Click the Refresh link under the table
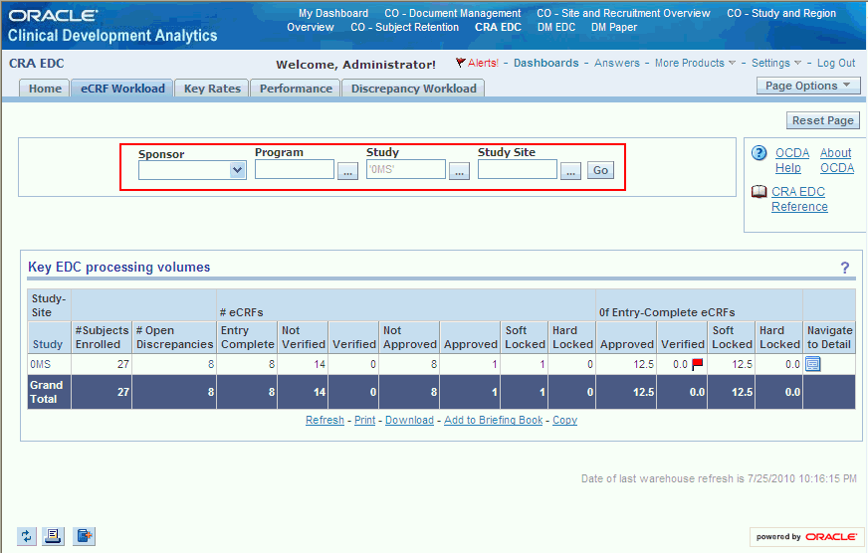 (x=325, y=420)
